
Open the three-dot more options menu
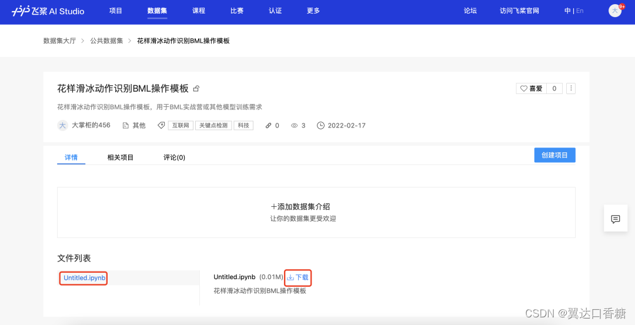pyautogui.click(x=571, y=88)
